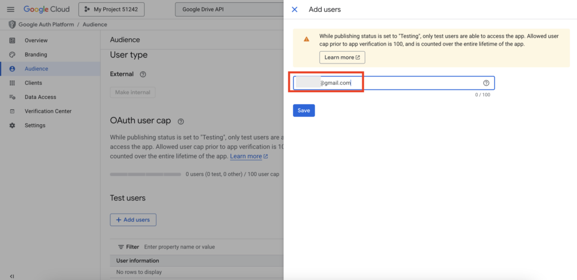The width and height of the screenshot is (577, 280).
Task: Navigate to Verification Center
Action: [x=48, y=111]
